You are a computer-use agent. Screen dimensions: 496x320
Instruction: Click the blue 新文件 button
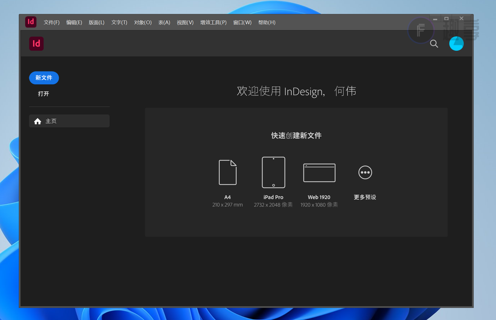(44, 78)
